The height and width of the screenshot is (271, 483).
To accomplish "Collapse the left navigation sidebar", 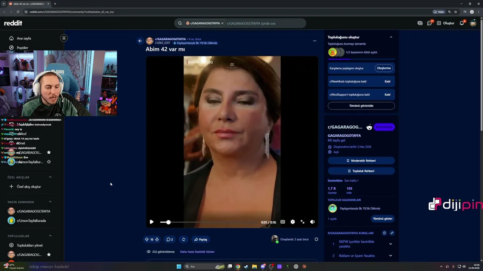I will coord(64,38).
